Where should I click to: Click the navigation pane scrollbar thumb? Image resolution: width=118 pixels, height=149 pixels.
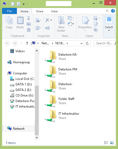click(x=37, y=110)
